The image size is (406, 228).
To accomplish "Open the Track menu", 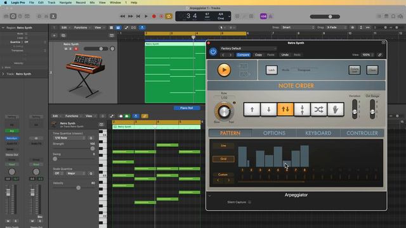I will click(x=51, y=3).
